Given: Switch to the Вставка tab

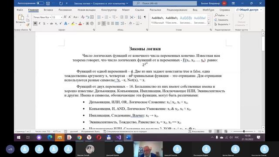Looking at the screenshot, I should (x=48, y=10).
